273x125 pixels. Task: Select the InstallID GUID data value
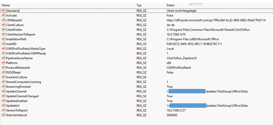coord(194,44)
